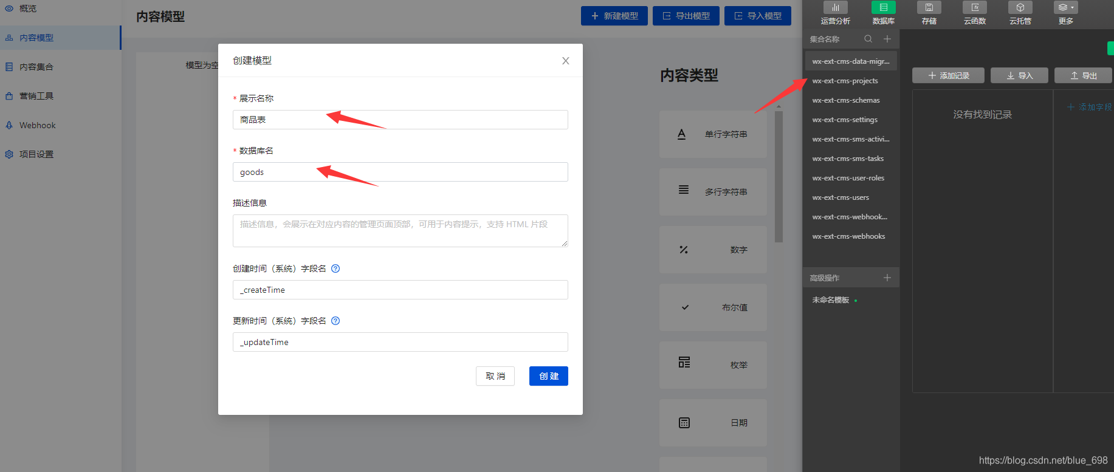Select wx-ext-cms-user-roles collection
Viewport: 1114px width, 472px height.
click(851, 178)
